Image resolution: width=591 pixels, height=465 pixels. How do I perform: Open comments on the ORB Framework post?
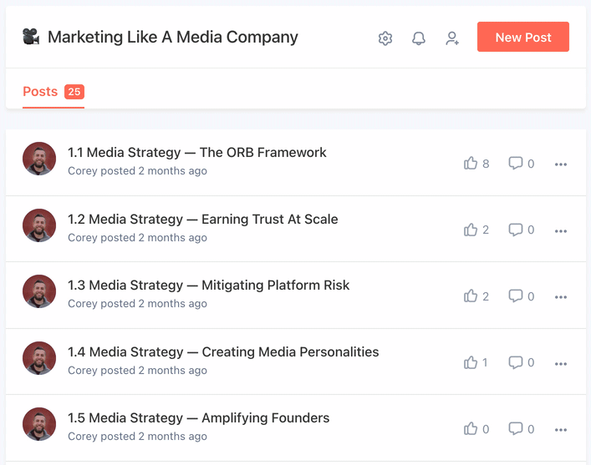click(x=516, y=164)
